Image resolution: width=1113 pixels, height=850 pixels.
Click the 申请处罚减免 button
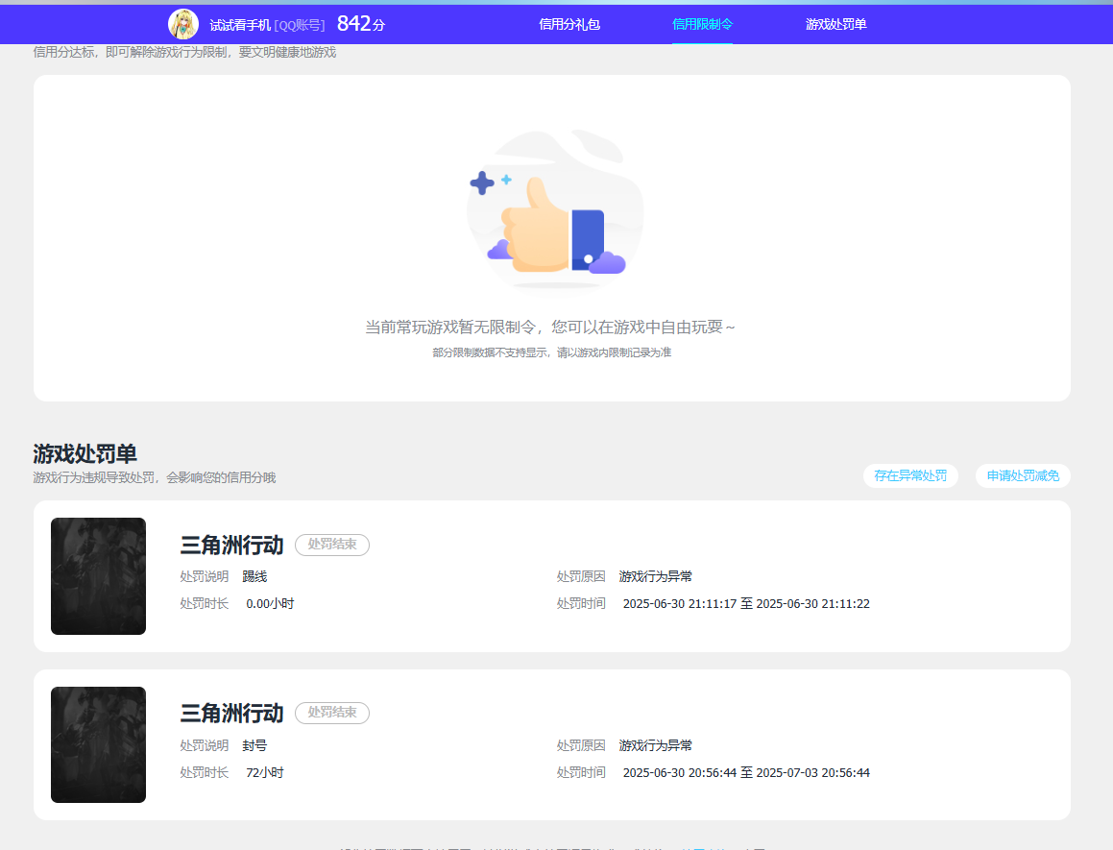(x=1023, y=475)
